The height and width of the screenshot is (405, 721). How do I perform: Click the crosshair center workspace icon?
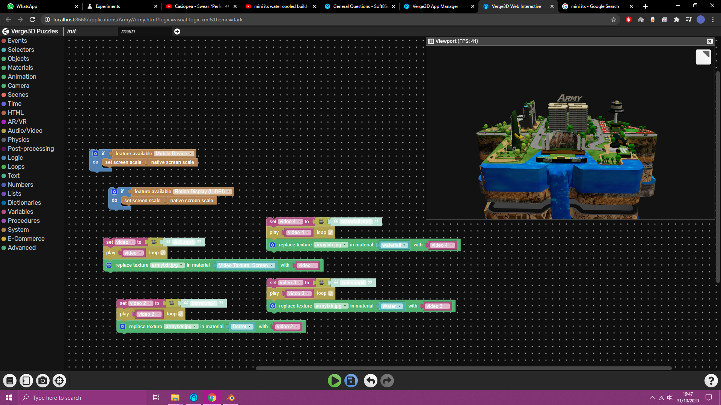pos(59,381)
